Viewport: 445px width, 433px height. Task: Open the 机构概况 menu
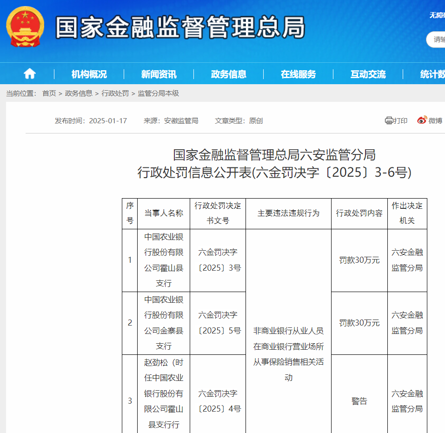tap(89, 74)
